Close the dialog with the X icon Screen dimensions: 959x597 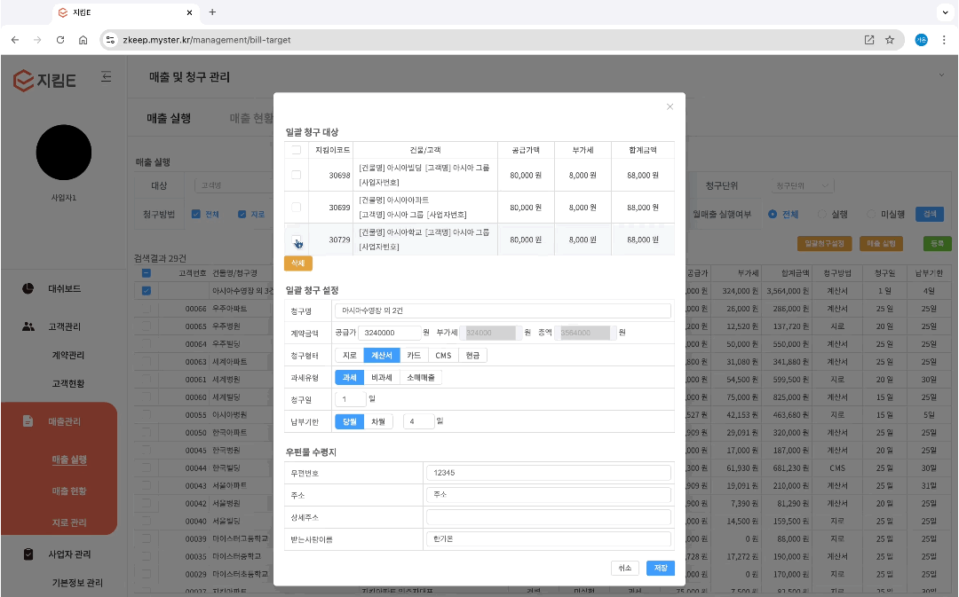[670, 106]
